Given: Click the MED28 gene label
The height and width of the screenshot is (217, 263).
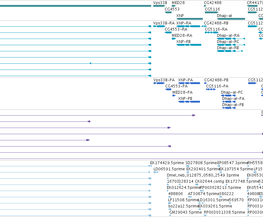Looking at the screenshot, I should 178,3.
